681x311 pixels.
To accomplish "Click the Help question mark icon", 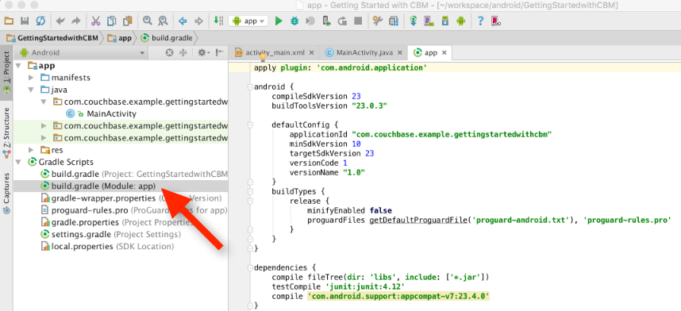I will coord(480,21).
